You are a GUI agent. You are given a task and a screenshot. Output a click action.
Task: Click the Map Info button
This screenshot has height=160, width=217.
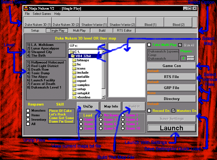[x=111, y=106]
